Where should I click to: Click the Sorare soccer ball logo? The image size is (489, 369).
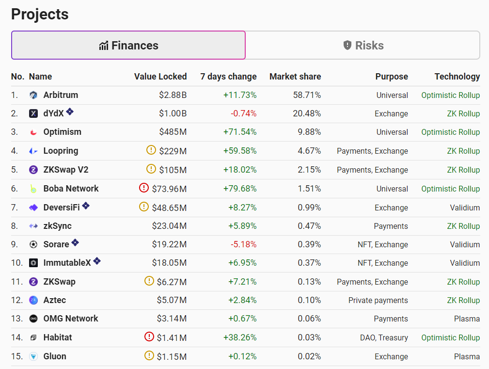[x=33, y=244]
